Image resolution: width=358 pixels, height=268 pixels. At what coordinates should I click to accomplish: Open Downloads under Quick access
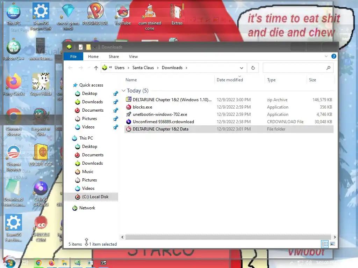(92, 102)
